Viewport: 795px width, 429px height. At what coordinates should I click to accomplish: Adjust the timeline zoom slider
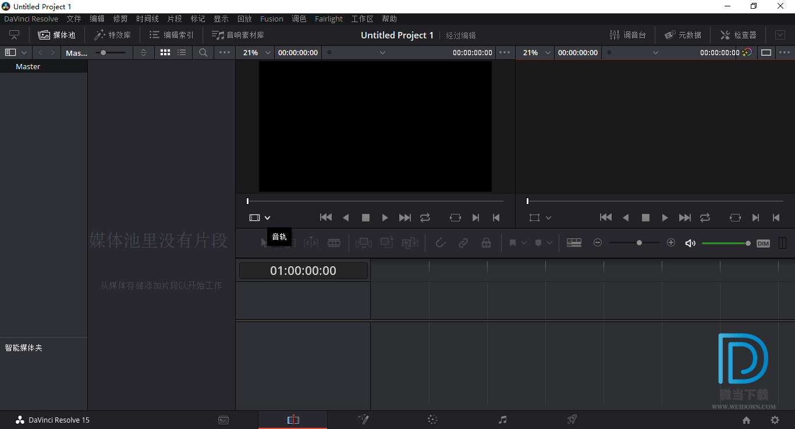tap(634, 242)
